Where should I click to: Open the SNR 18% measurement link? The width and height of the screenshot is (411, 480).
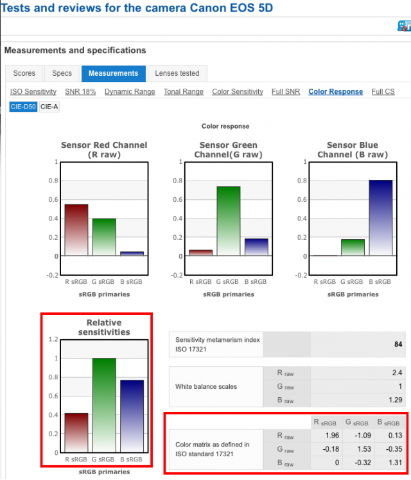point(80,91)
